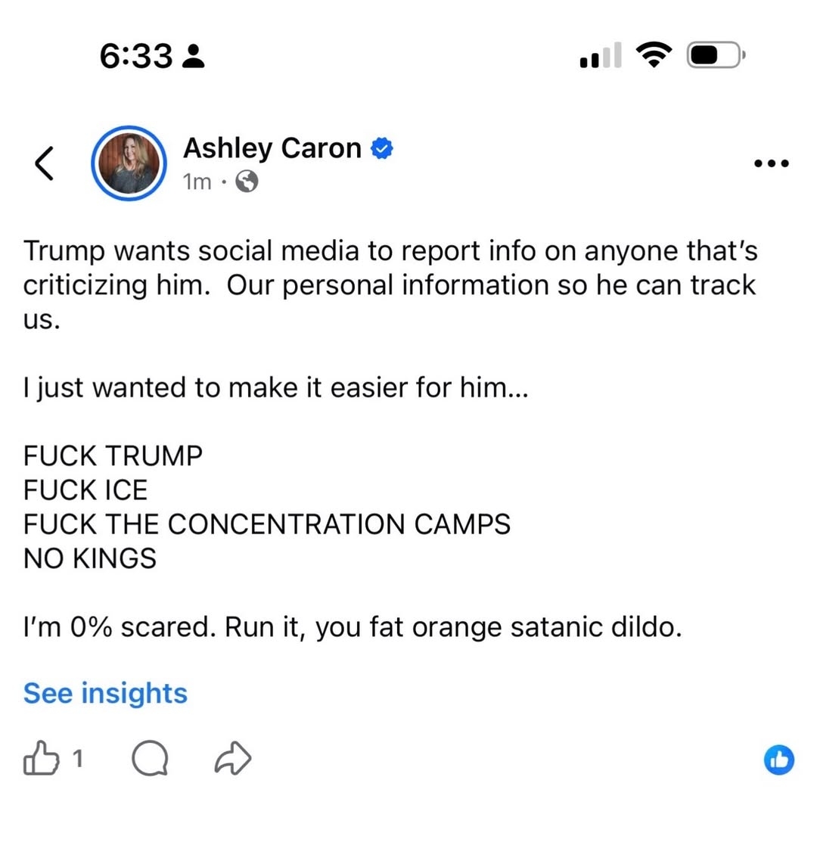Open Ashley Caron's profile picture
This screenshot has height=867, width=817.
[x=129, y=163]
